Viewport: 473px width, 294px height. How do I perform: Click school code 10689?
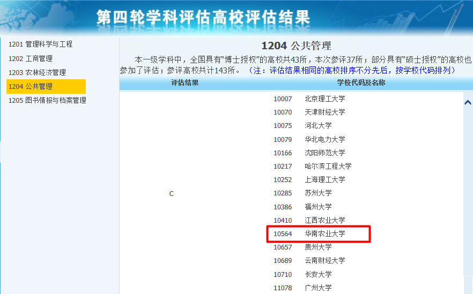(x=283, y=261)
